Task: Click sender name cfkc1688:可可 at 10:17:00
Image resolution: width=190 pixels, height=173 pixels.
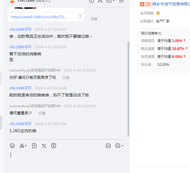Action: pos(20,124)
